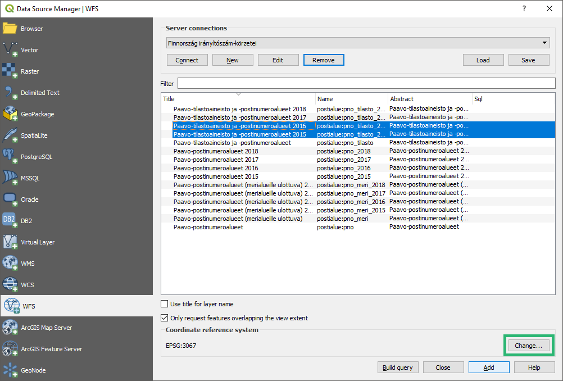Image resolution: width=563 pixels, height=381 pixels.
Task: Select the WCS globe icon
Action: click(10, 284)
